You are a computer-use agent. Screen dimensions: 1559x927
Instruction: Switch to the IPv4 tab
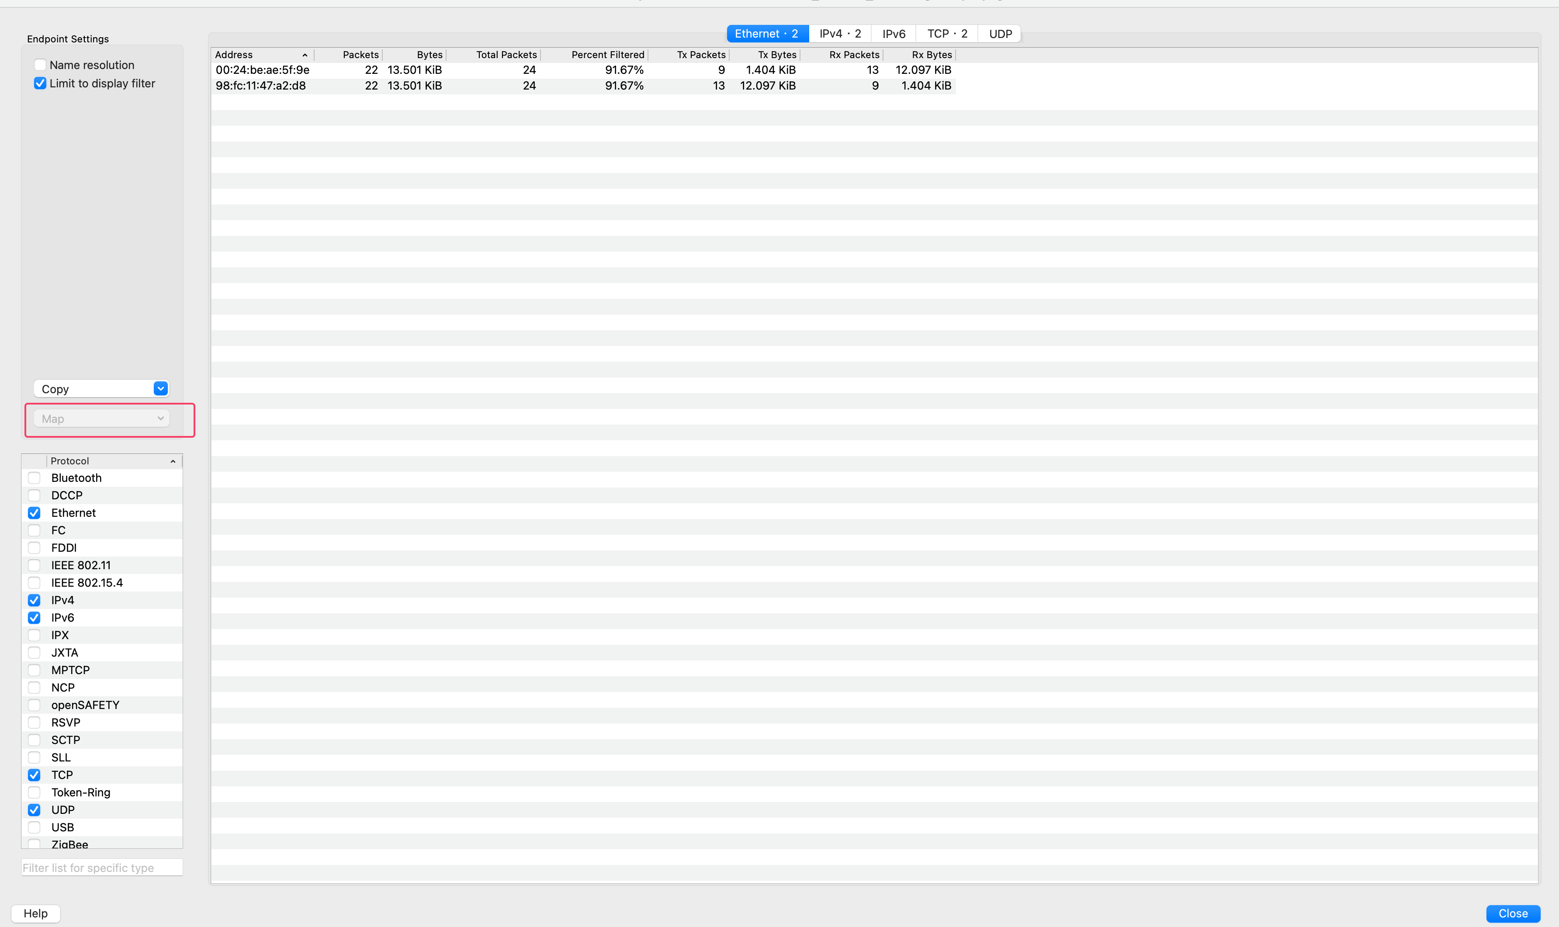click(839, 33)
